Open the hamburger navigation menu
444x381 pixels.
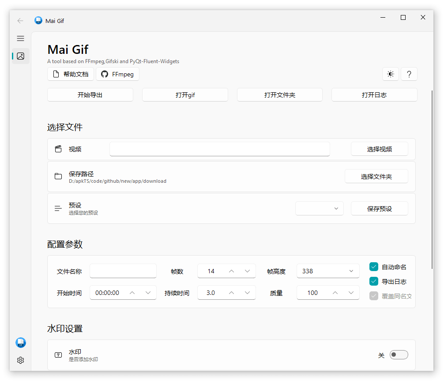click(x=20, y=38)
